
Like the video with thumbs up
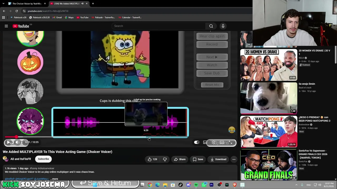(152, 159)
